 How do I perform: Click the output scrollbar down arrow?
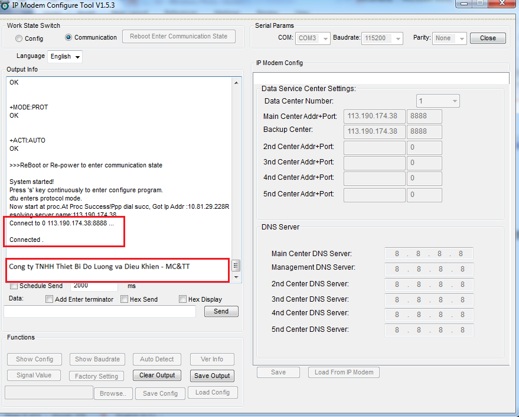point(236,277)
